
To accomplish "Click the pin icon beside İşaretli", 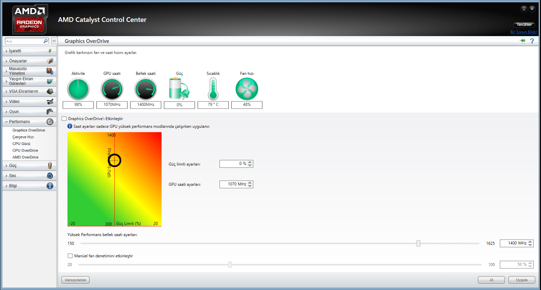I will coord(50,51).
